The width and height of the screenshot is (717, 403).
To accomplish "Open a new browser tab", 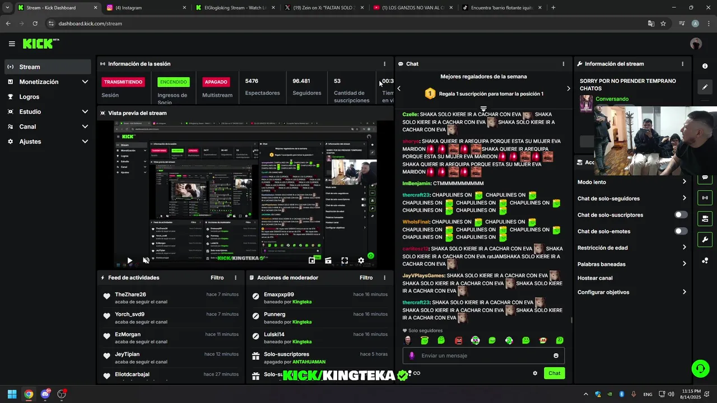I will 553,8.
